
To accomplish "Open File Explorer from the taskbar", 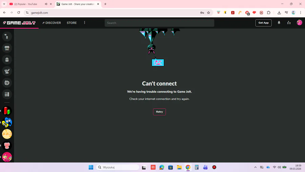I will click(179, 167).
